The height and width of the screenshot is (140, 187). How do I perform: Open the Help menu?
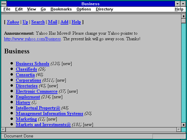(x=179, y=9)
